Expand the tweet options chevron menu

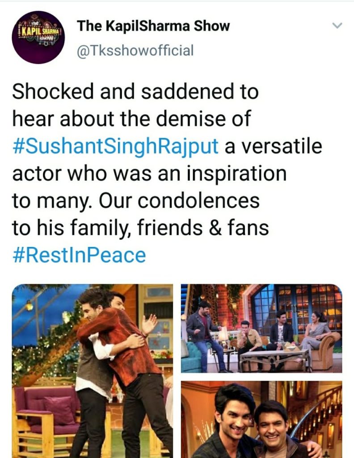click(337, 25)
